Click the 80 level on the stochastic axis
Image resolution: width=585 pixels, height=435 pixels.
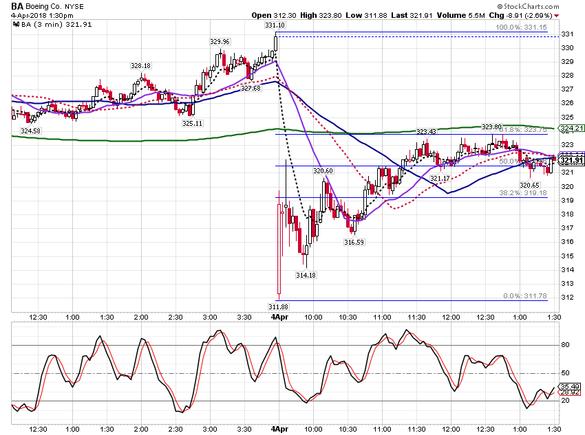pos(565,345)
